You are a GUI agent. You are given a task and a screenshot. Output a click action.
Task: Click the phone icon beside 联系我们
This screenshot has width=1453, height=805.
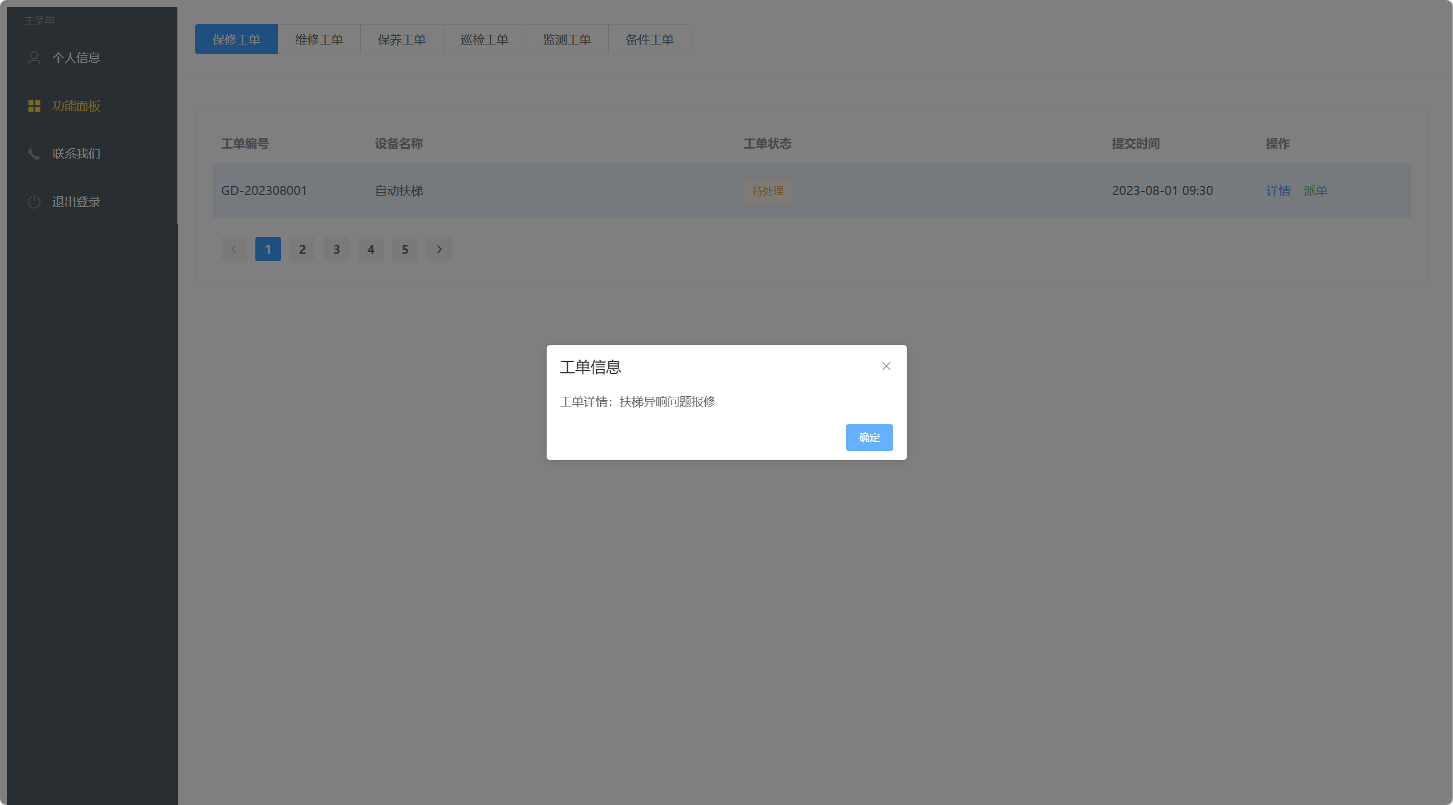34,153
